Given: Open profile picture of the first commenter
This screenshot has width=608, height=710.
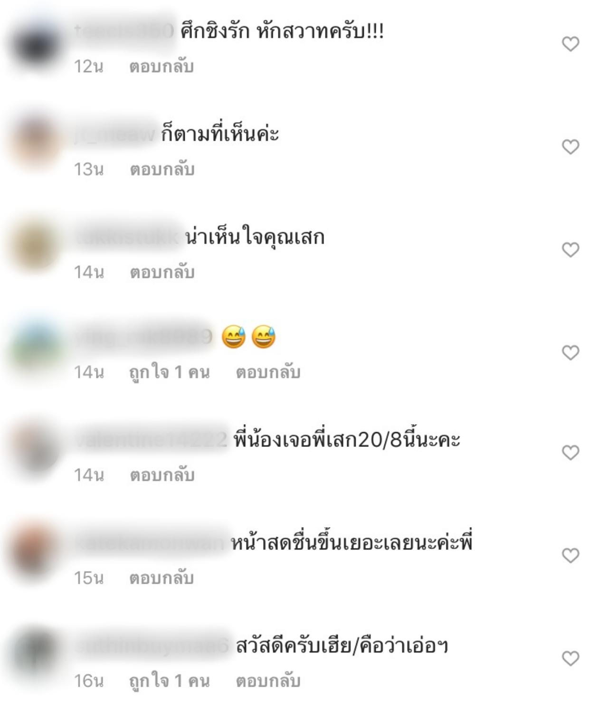Looking at the screenshot, I should pos(36,45).
